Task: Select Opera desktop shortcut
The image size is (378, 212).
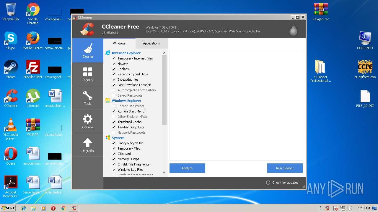Action: (x=11, y=156)
